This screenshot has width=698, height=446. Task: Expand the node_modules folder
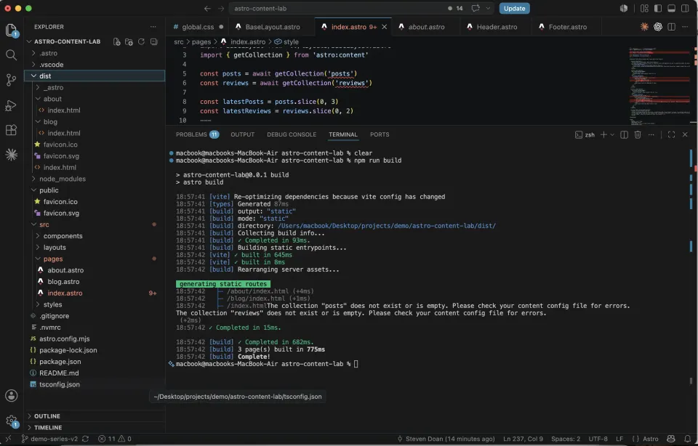(95, 179)
